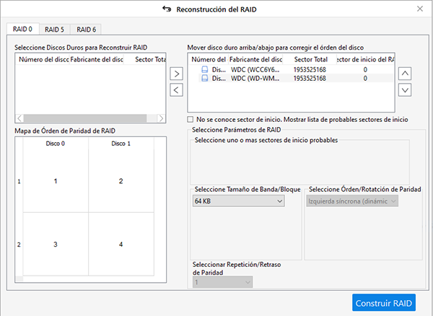
Task: Open the 64 KB stripe size dropdown
Action: pos(239,201)
